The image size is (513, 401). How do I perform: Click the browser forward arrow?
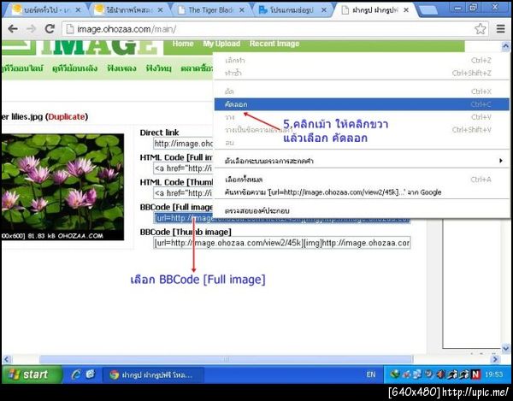tap(31, 29)
